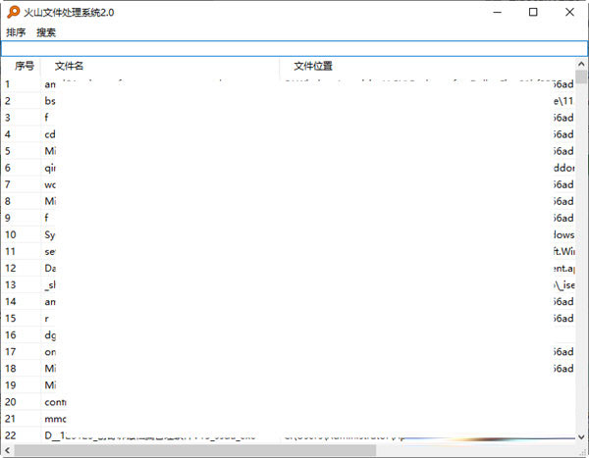Minimize the 火山文件处理系统 window
The width and height of the screenshot is (589, 458).
point(498,12)
